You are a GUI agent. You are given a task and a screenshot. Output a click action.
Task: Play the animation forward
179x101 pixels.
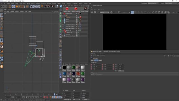[32, 97]
